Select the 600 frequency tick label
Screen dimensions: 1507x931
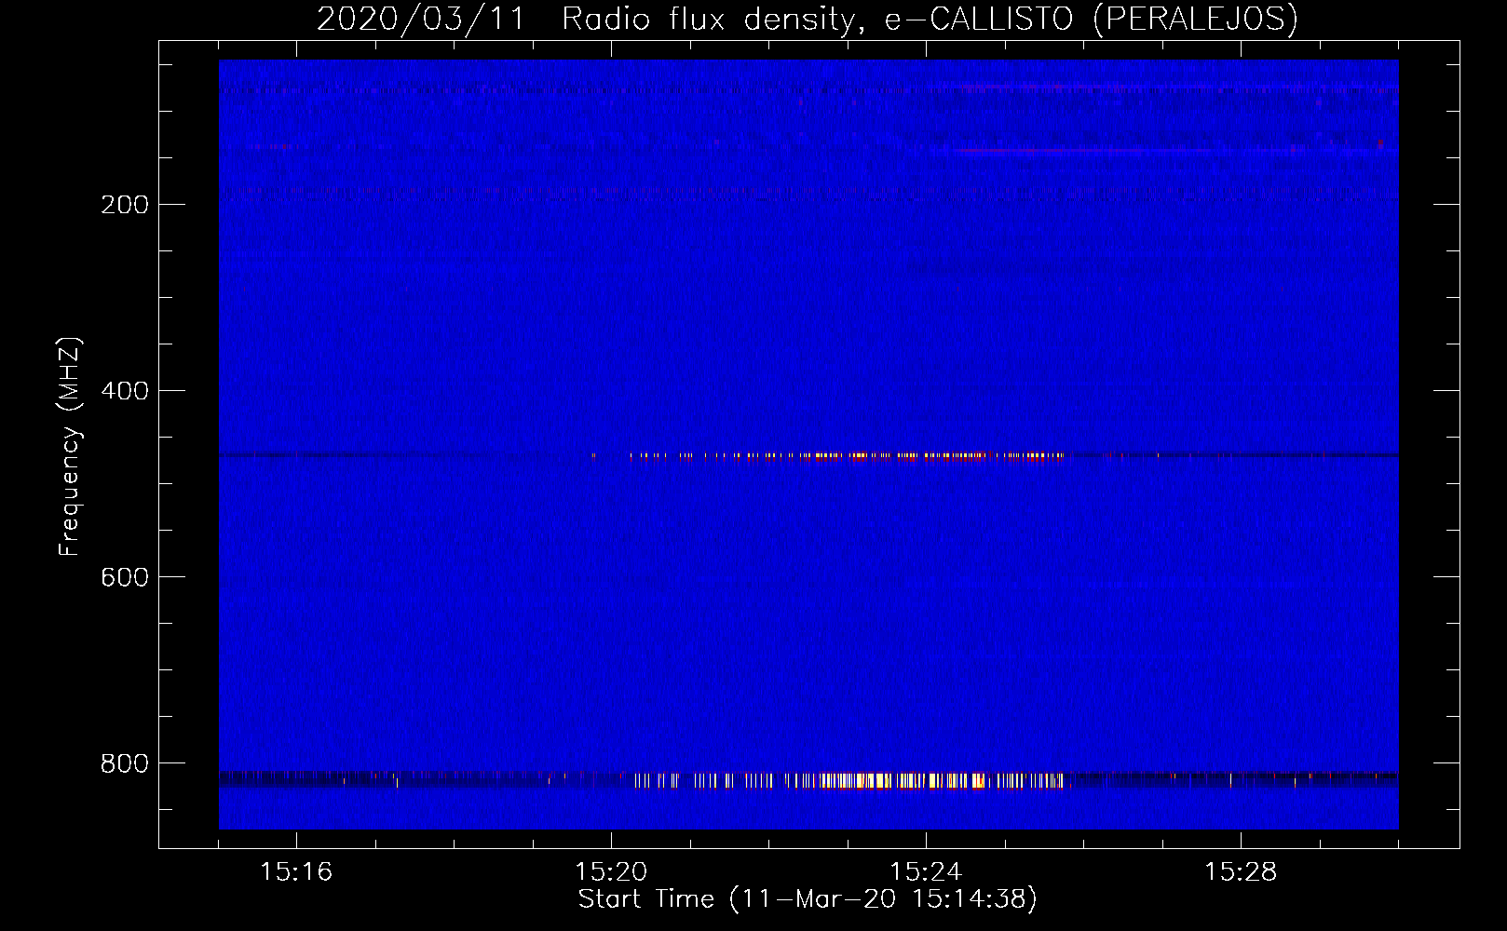click(125, 577)
